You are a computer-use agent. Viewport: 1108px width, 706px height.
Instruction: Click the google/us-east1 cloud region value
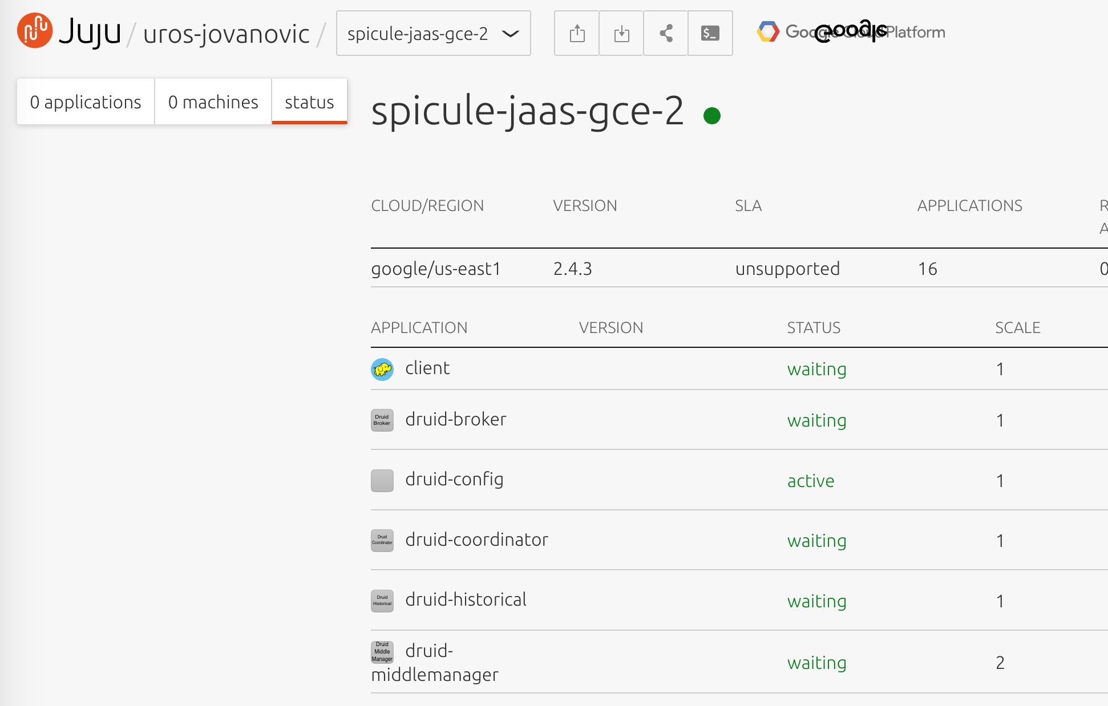pos(436,269)
